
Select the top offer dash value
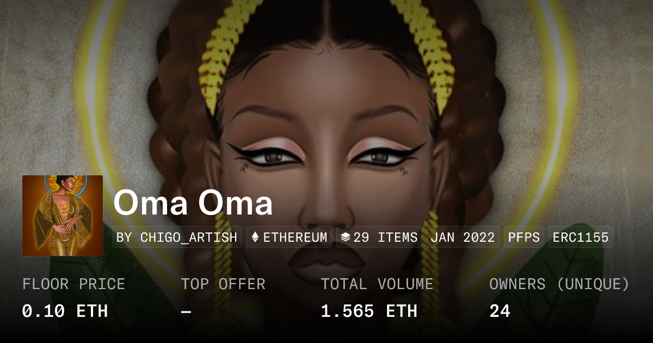click(x=186, y=311)
